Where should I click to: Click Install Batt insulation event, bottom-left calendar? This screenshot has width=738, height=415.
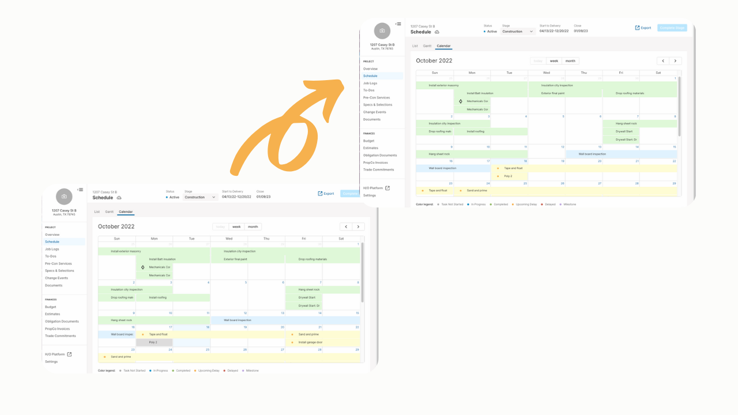173,259
